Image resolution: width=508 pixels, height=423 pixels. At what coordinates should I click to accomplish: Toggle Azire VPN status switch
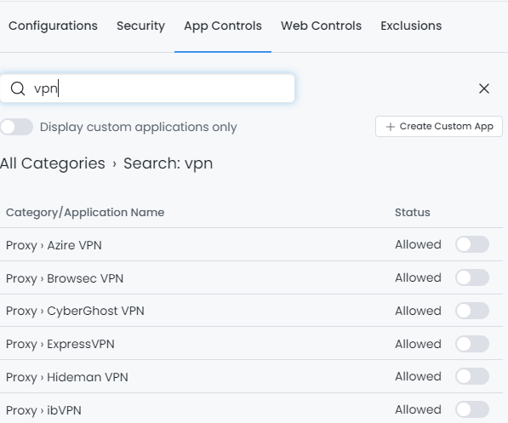click(472, 244)
